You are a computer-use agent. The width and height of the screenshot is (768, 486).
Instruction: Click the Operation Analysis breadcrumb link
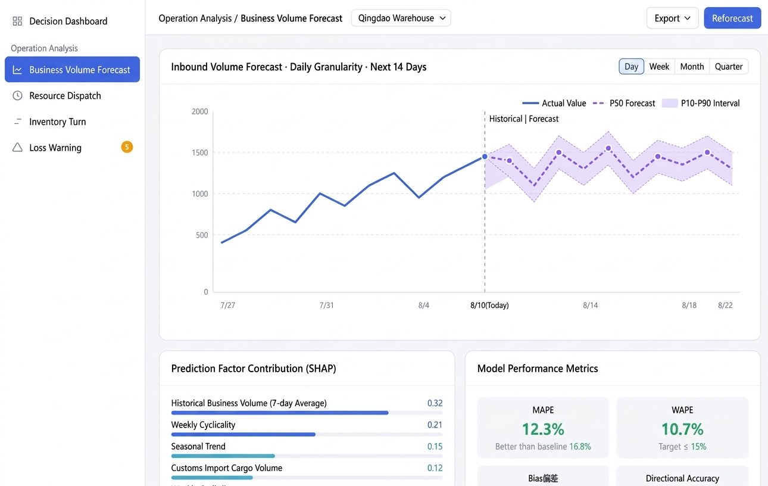tap(195, 18)
